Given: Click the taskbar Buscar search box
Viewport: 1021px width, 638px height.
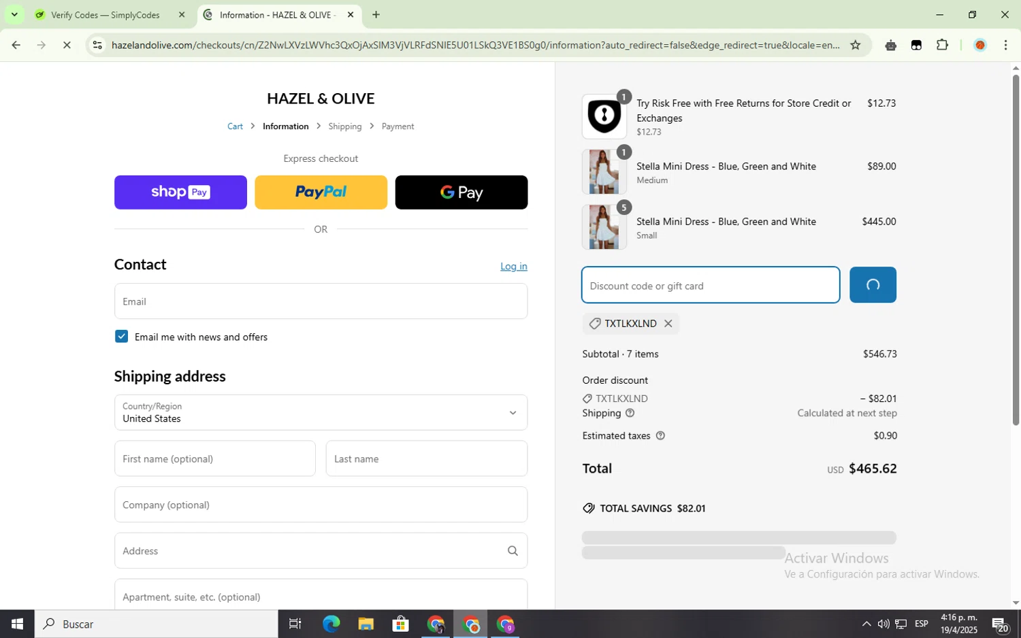Looking at the screenshot, I should [157, 624].
